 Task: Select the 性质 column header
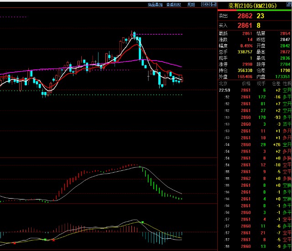(x=287, y=84)
